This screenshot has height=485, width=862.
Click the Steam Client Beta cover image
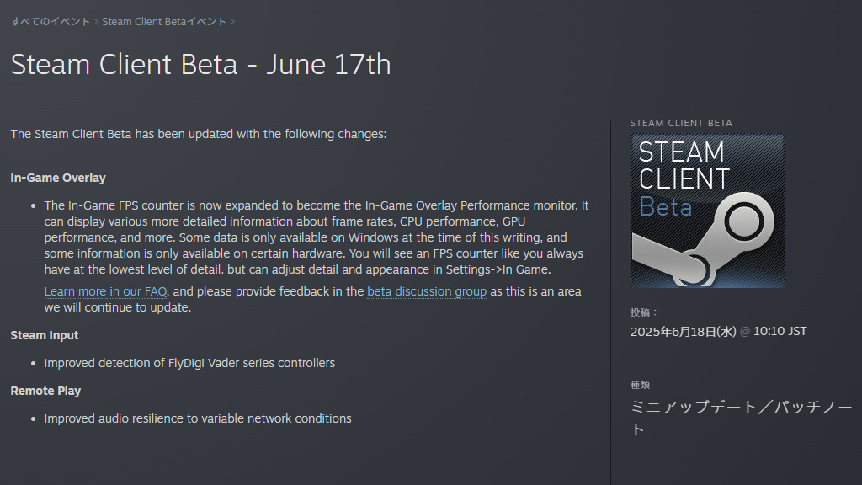[707, 211]
